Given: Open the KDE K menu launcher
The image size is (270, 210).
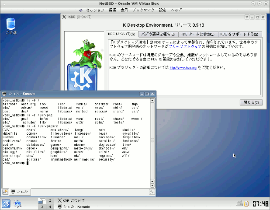Looking at the screenshot, I should tap(7, 203).
